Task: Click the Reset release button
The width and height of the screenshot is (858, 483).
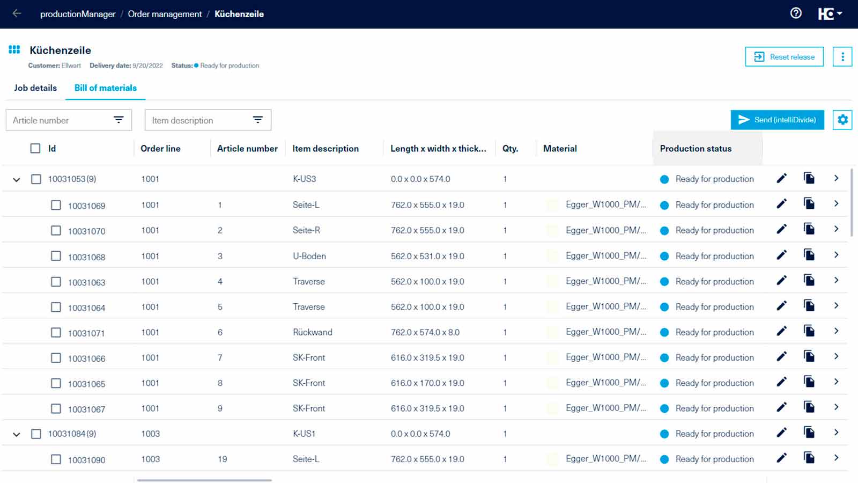Action: (784, 57)
